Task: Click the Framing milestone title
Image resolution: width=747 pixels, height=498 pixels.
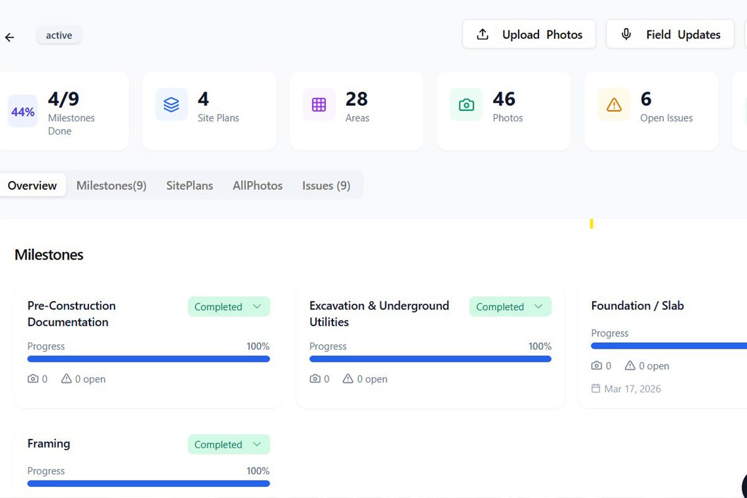Action: 49,444
